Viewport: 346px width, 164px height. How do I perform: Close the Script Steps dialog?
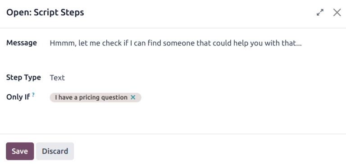click(337, 13)
